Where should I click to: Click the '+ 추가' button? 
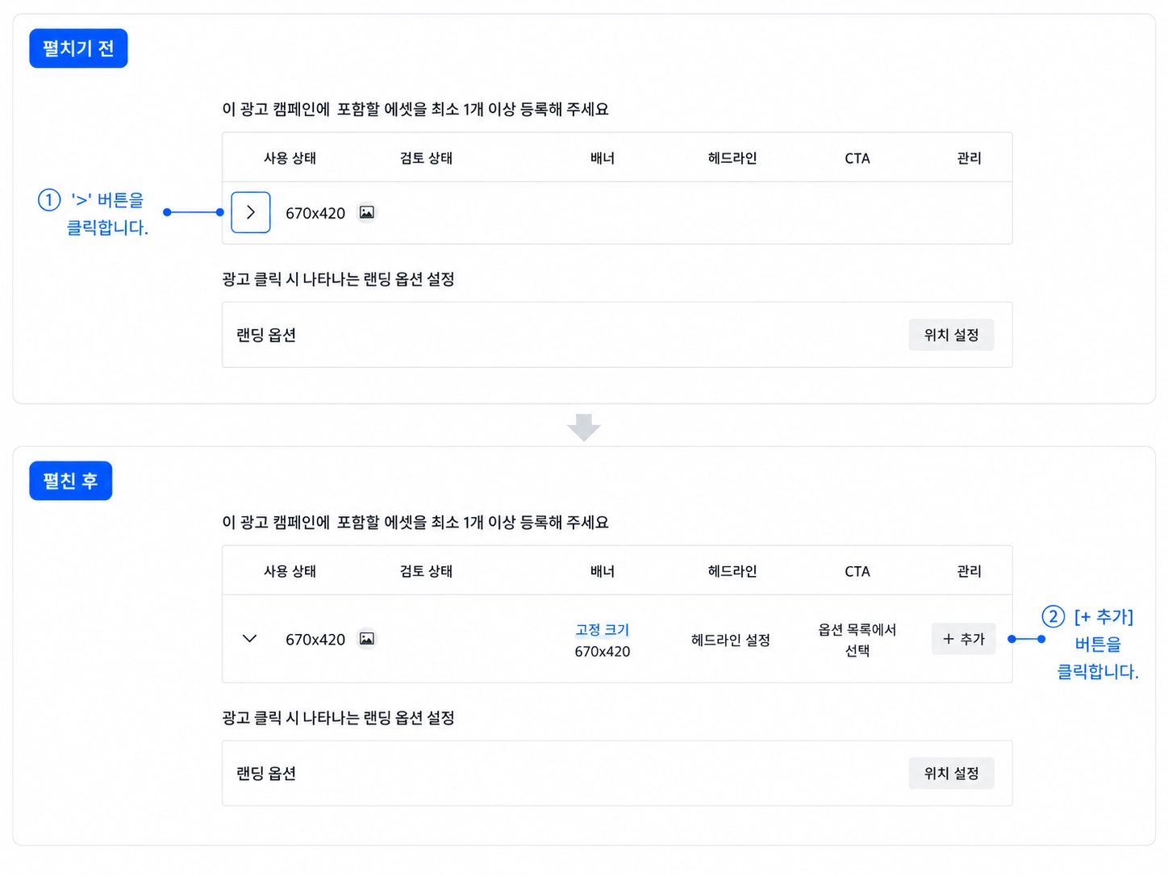point(964,639)
